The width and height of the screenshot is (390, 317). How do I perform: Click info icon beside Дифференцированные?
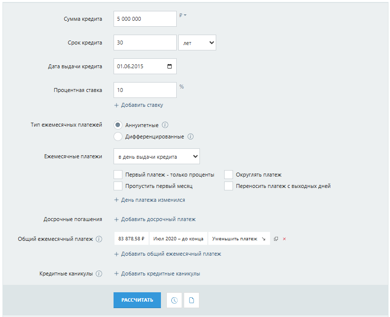[x=191, y=136]
